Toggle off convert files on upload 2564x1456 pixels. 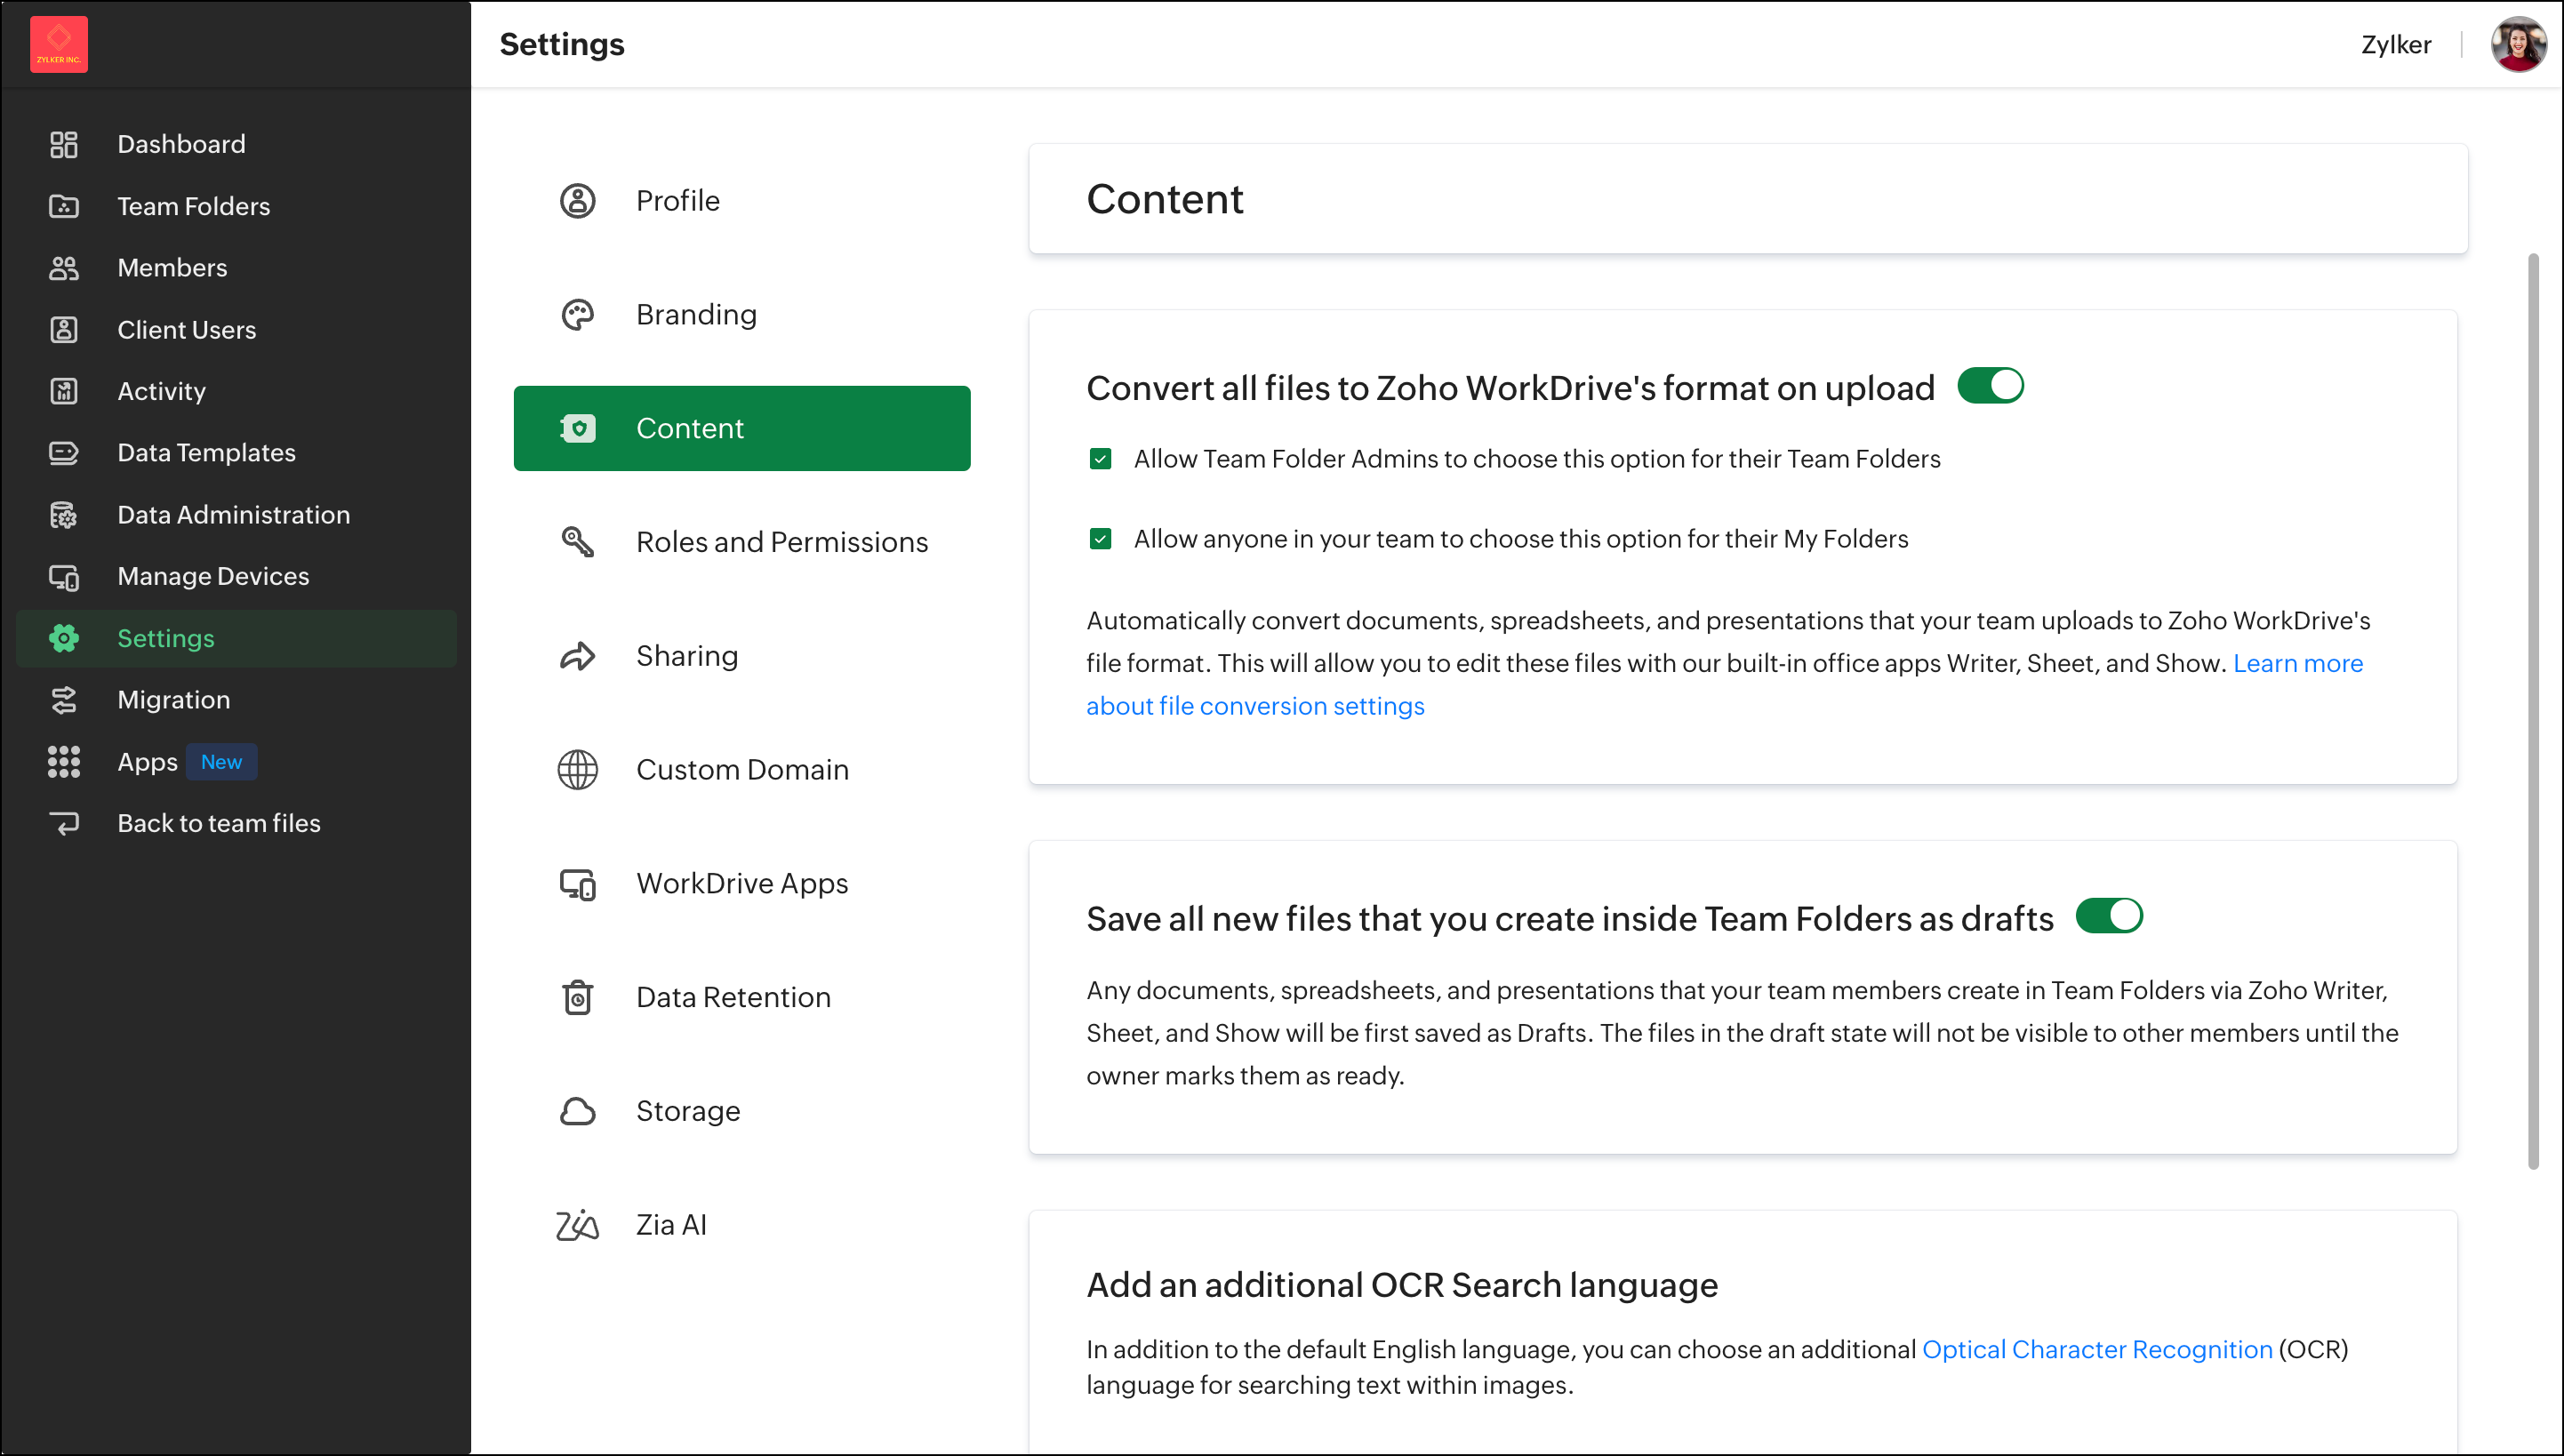(x=1990, y=386)
